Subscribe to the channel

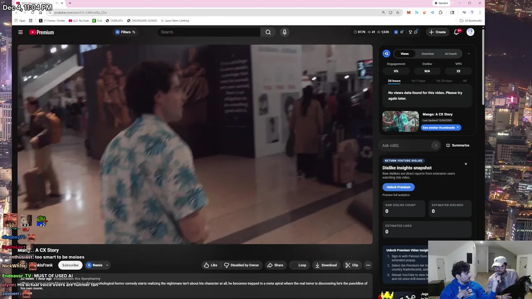[x=70, y=265]
